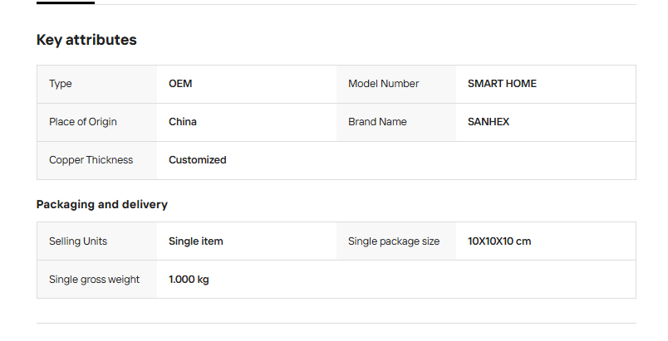Click the Key attributes heading

(86, 40)
